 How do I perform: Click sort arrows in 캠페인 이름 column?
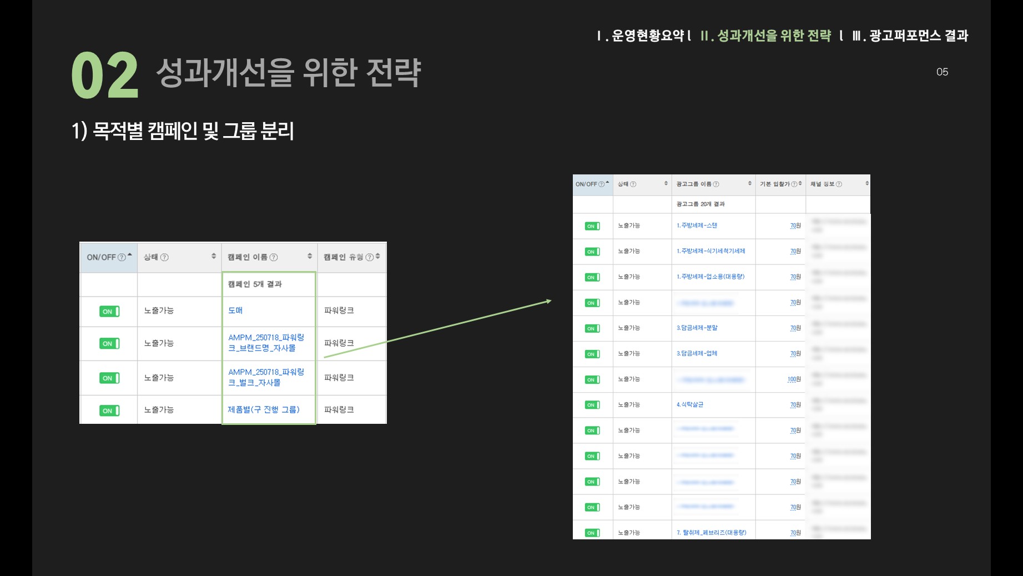click(310, 256)
